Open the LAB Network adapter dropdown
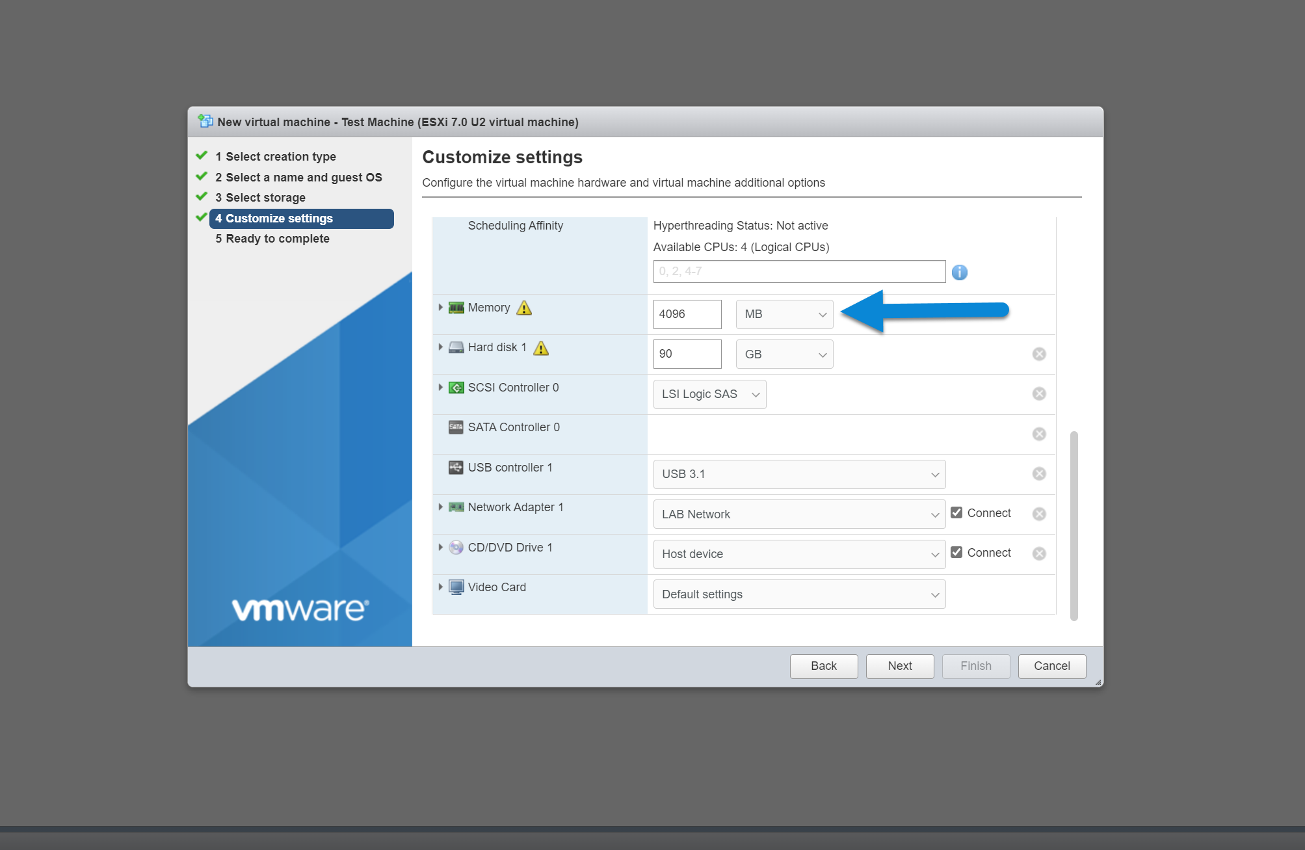Viewport: 1305px width, 850px height. 798,514
